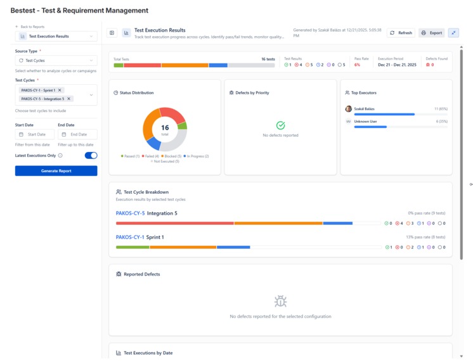Click the passed check icon in Test Results
Image resolution: width=473 pixels, height=363 pixels.
pos(286,65)
